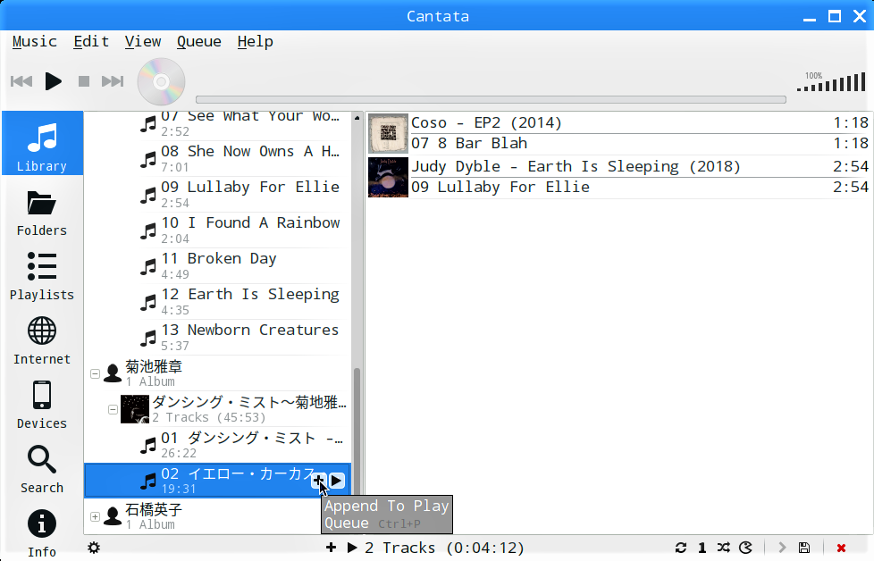
Task: Toggle shuffle mode for the queue
Action: [x=724, y=548]
